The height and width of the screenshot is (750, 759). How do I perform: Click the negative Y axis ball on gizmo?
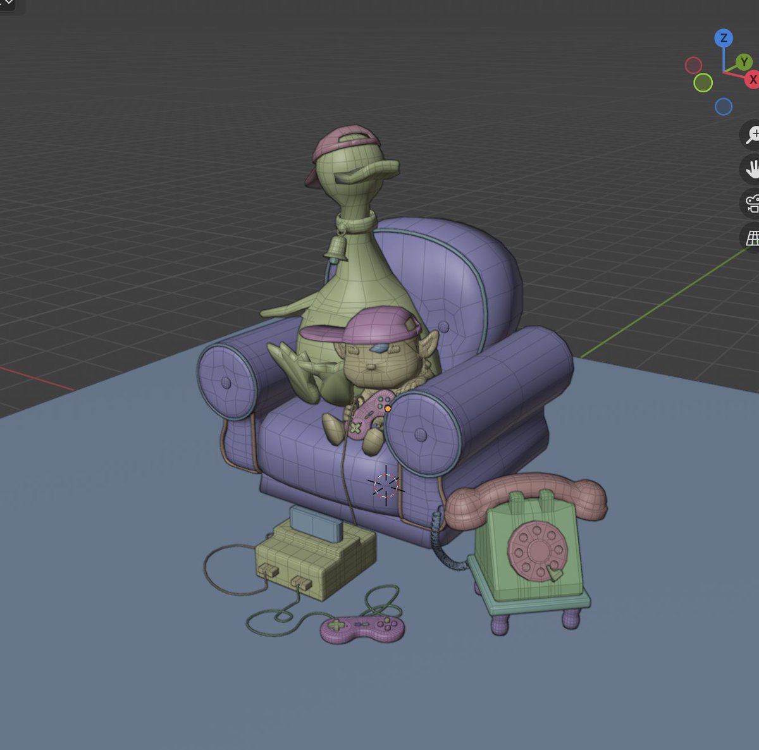click(703, 81)
